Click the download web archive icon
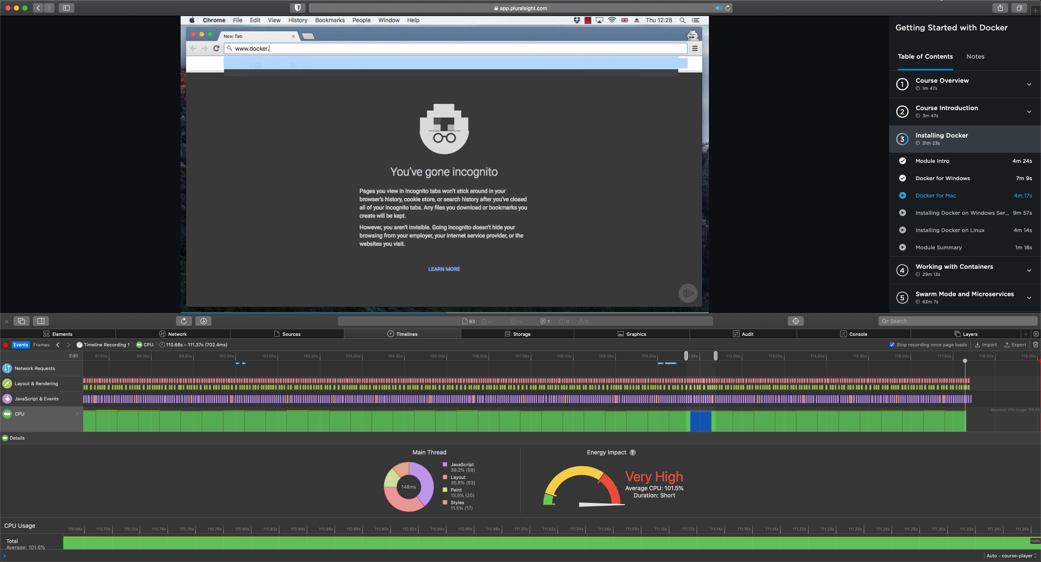 click(203, 321)
